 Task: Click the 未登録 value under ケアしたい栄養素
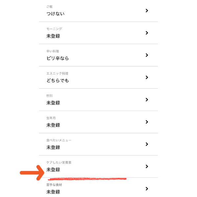53,170
